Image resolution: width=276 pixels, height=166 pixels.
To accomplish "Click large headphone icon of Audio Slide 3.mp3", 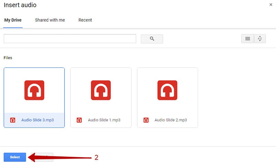I will (34, 90).
